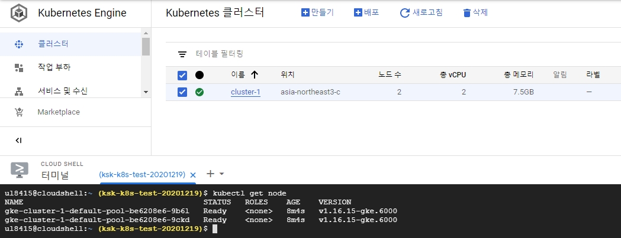Collapse the sidebar with the arrow icon

18,141
